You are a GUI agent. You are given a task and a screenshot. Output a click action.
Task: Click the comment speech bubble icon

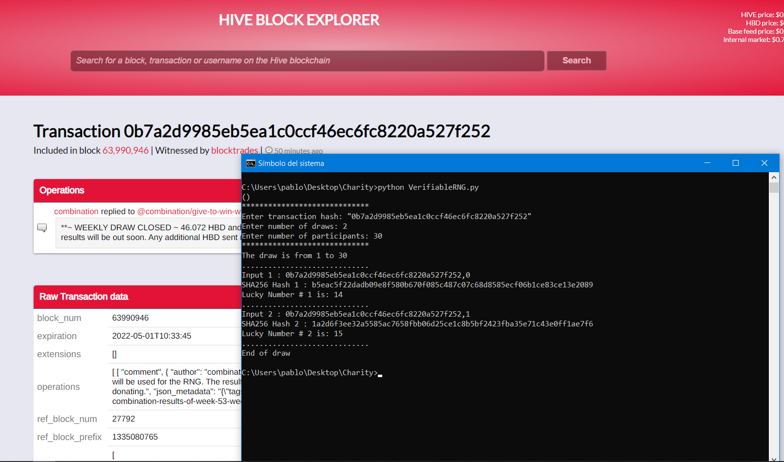(x=42, y=228)
